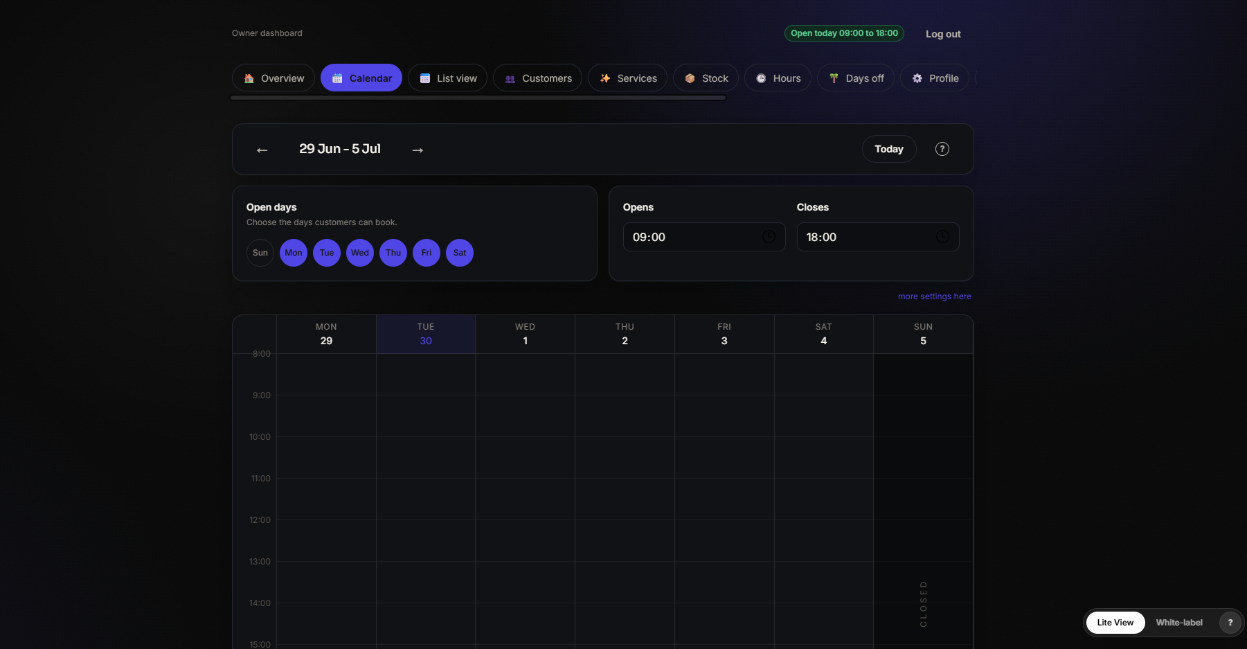Toggle Fri as an open day
The image size is (1247, 649).
click(x=427, y=253)
